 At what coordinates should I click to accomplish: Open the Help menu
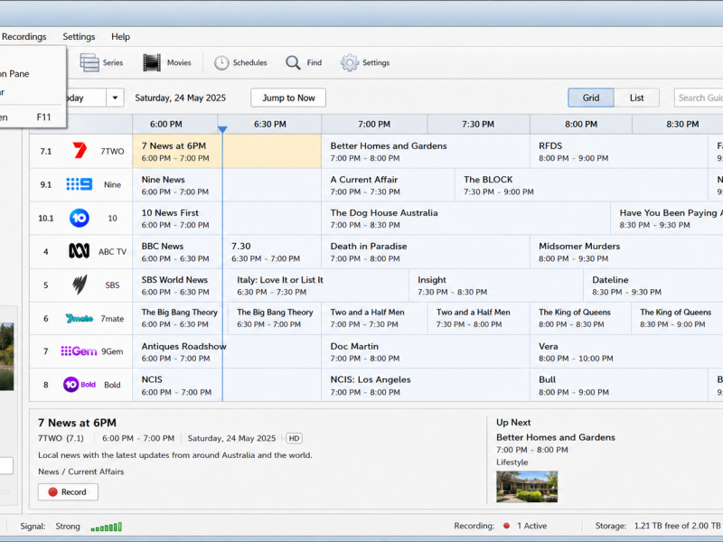click(x=121, y=36)
